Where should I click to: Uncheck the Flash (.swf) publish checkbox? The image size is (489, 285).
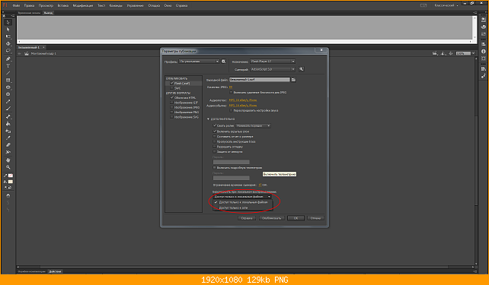(171, 83)
